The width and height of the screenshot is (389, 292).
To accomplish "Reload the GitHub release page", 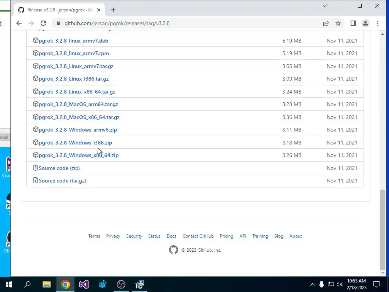I will point(43,23).
